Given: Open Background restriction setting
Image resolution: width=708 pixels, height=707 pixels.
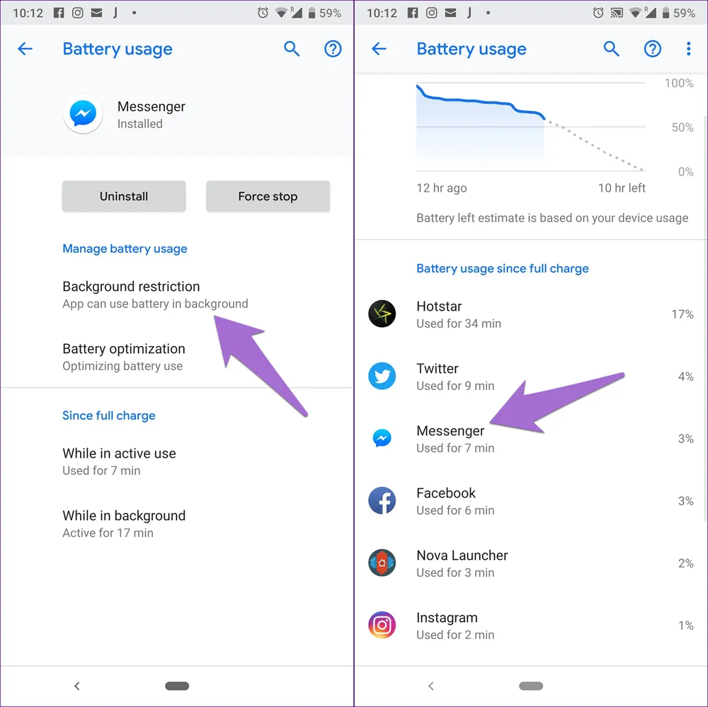Looking at the screenshot, I should coord(177,295).
